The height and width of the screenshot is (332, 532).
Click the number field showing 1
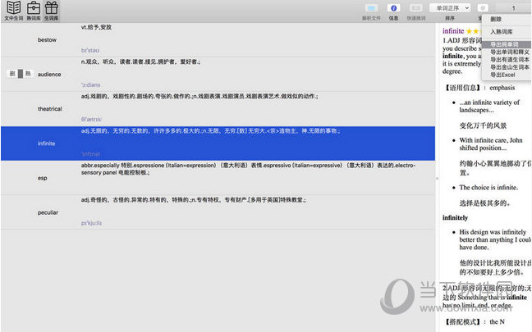[x=513, y=7]
